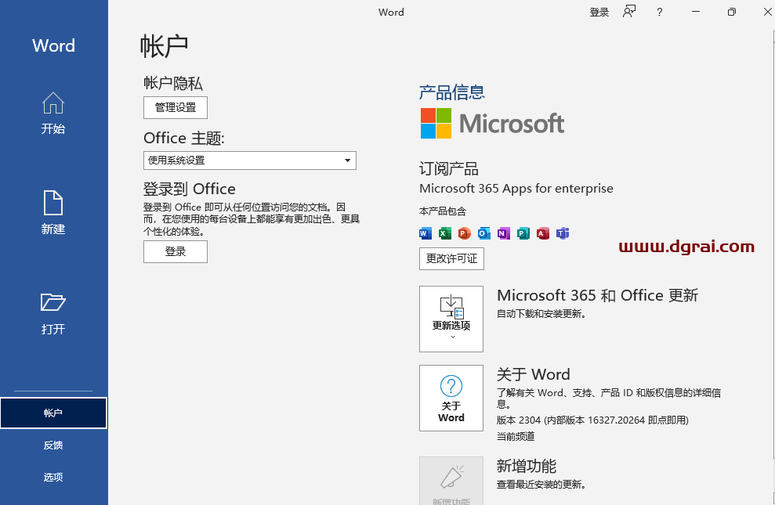Click the Publisher app icon under 本产品包含
Image resolution: width=775 pixels, height=505 pixels.
click(x=523, y=233)
